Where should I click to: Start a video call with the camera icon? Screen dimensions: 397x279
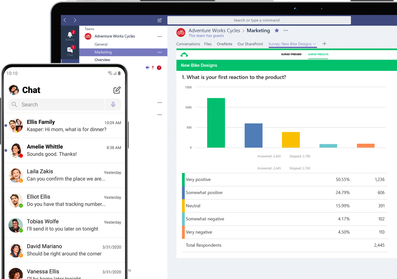point(147,68)
